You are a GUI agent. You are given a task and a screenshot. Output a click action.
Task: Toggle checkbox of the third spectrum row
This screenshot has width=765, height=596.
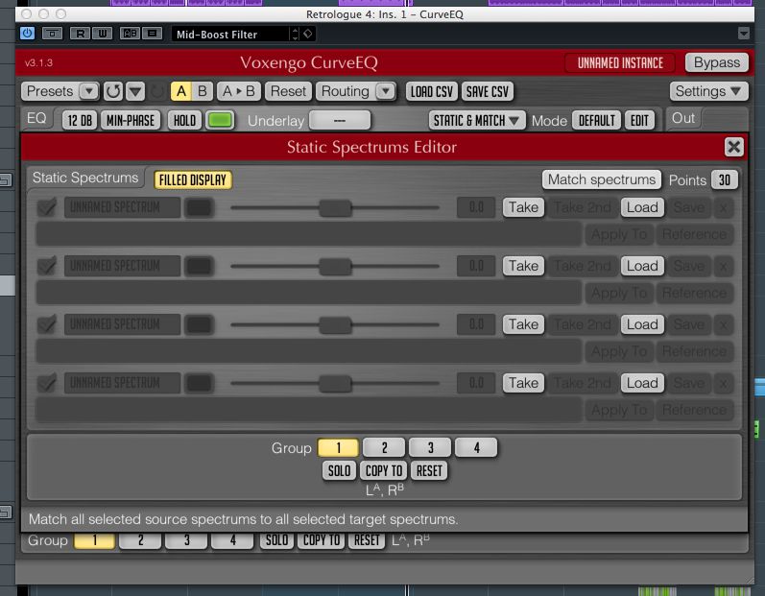tap(47, 324)
